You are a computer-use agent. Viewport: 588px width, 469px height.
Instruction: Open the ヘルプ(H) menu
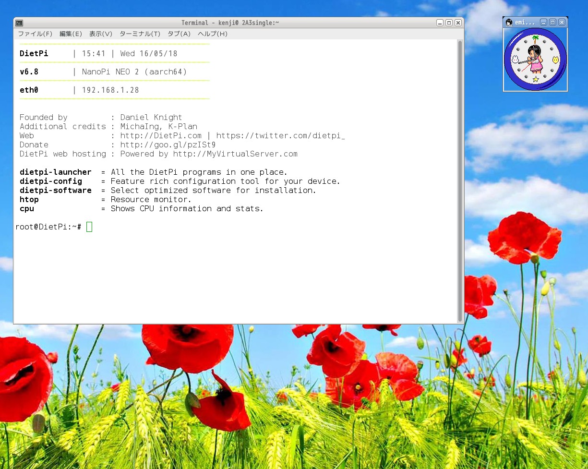[213, 34]
